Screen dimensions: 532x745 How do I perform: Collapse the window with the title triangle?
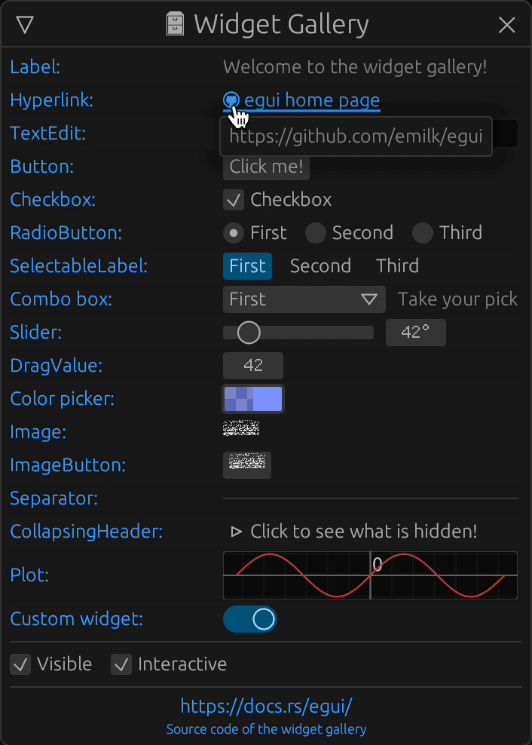point(25,25)
